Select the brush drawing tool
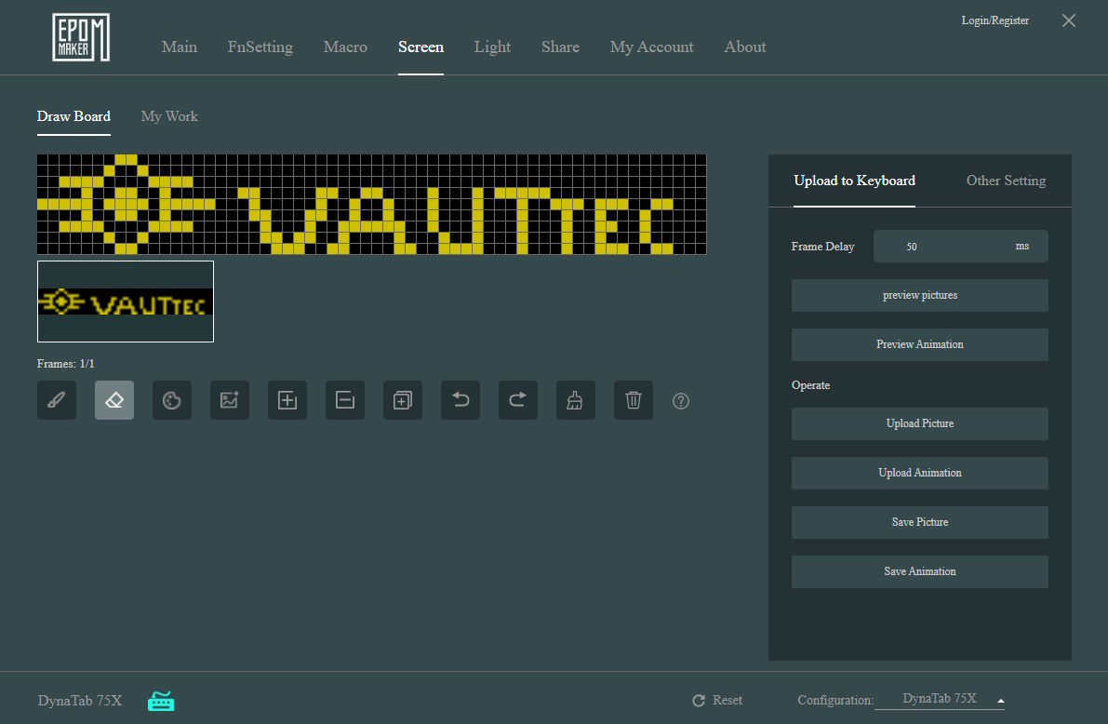 [57, 400]
